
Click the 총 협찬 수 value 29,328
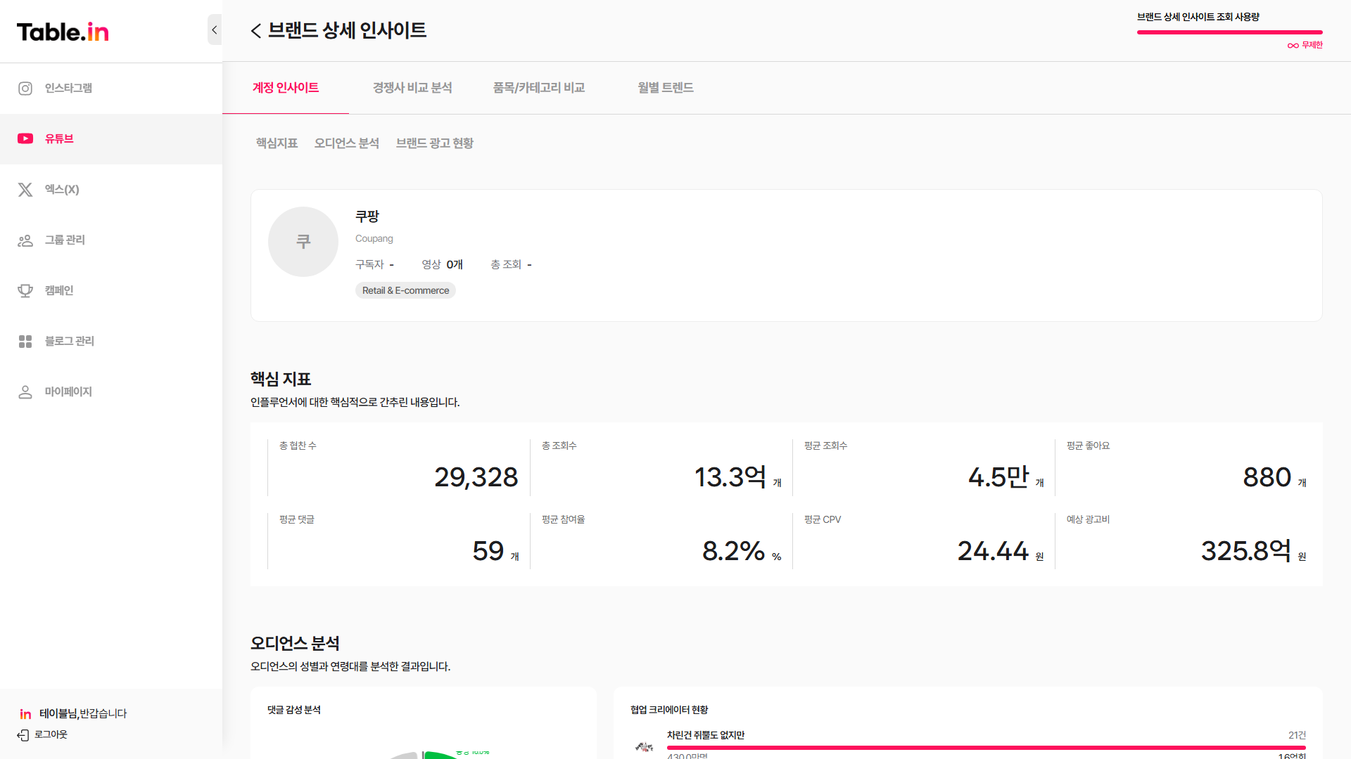tap(476, 478)
